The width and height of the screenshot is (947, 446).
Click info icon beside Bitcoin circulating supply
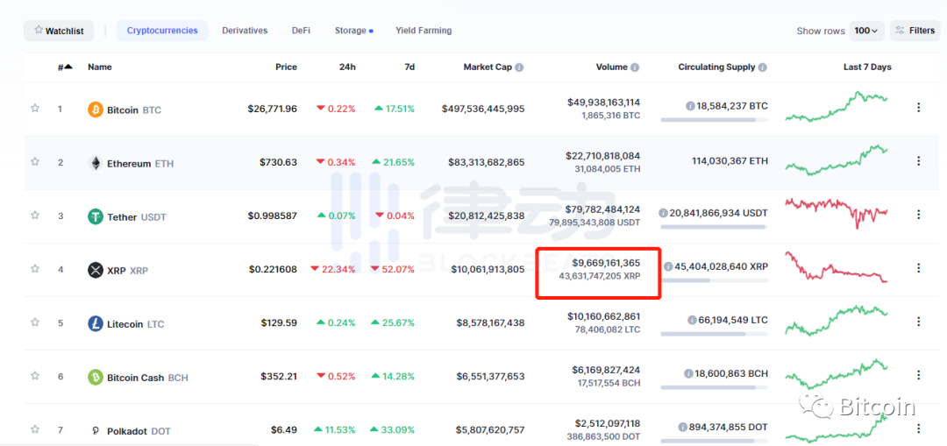[x=690, y=106]
